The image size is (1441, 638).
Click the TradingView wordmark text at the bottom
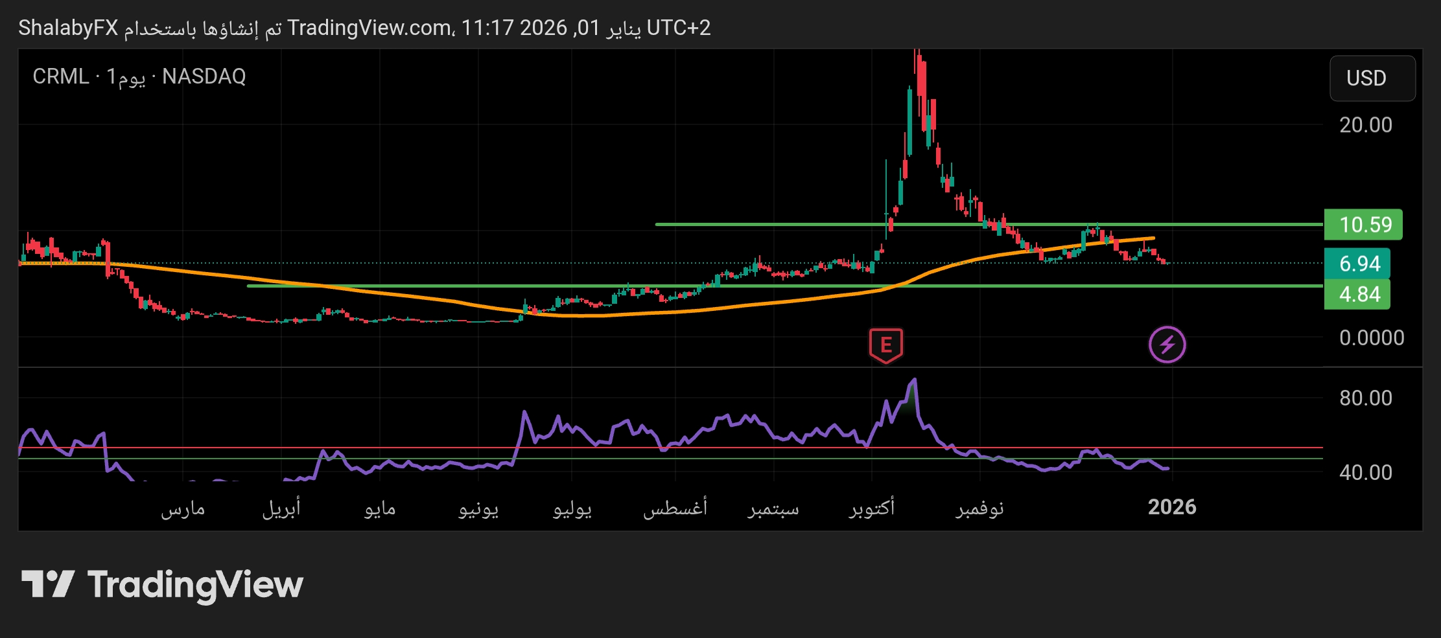click(x=195, y=585)
